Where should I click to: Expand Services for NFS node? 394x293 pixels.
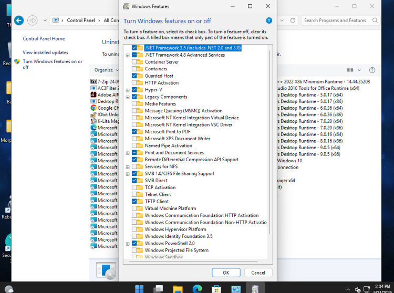128,167
